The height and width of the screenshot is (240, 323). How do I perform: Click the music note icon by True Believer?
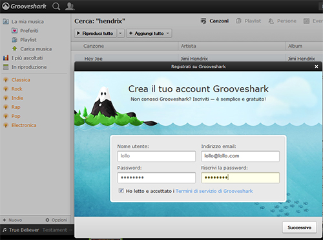click(x=5, y=230)
